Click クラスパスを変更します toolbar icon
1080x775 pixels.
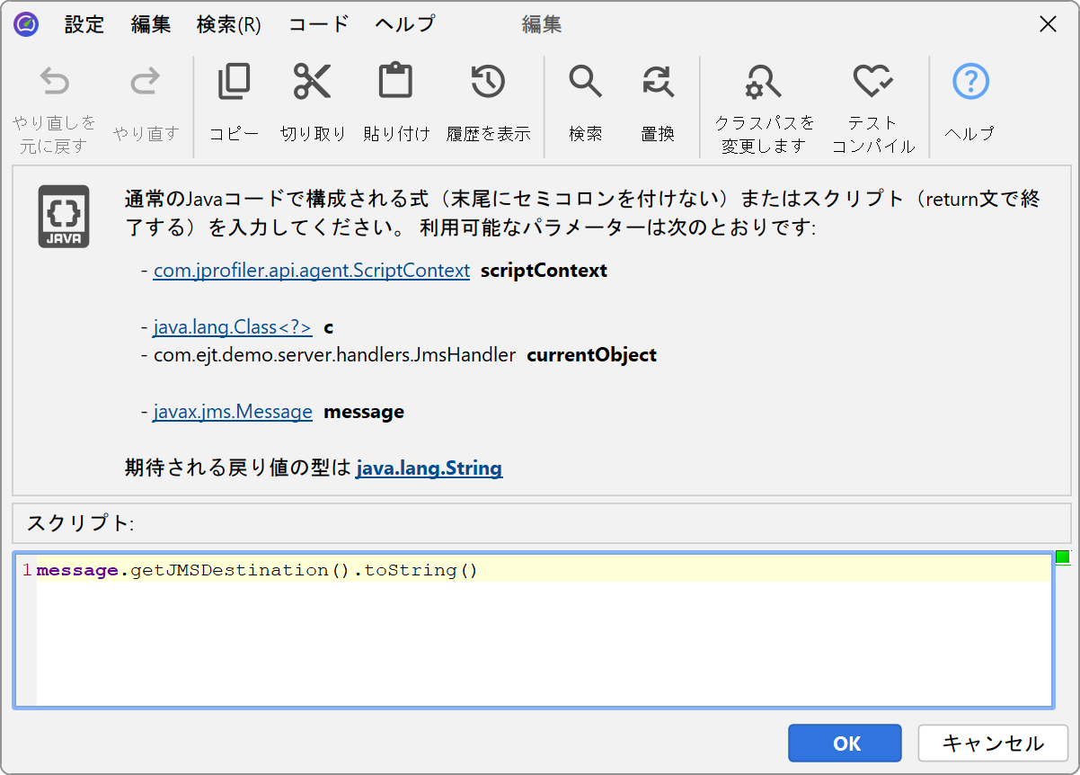tap(764, 83)
